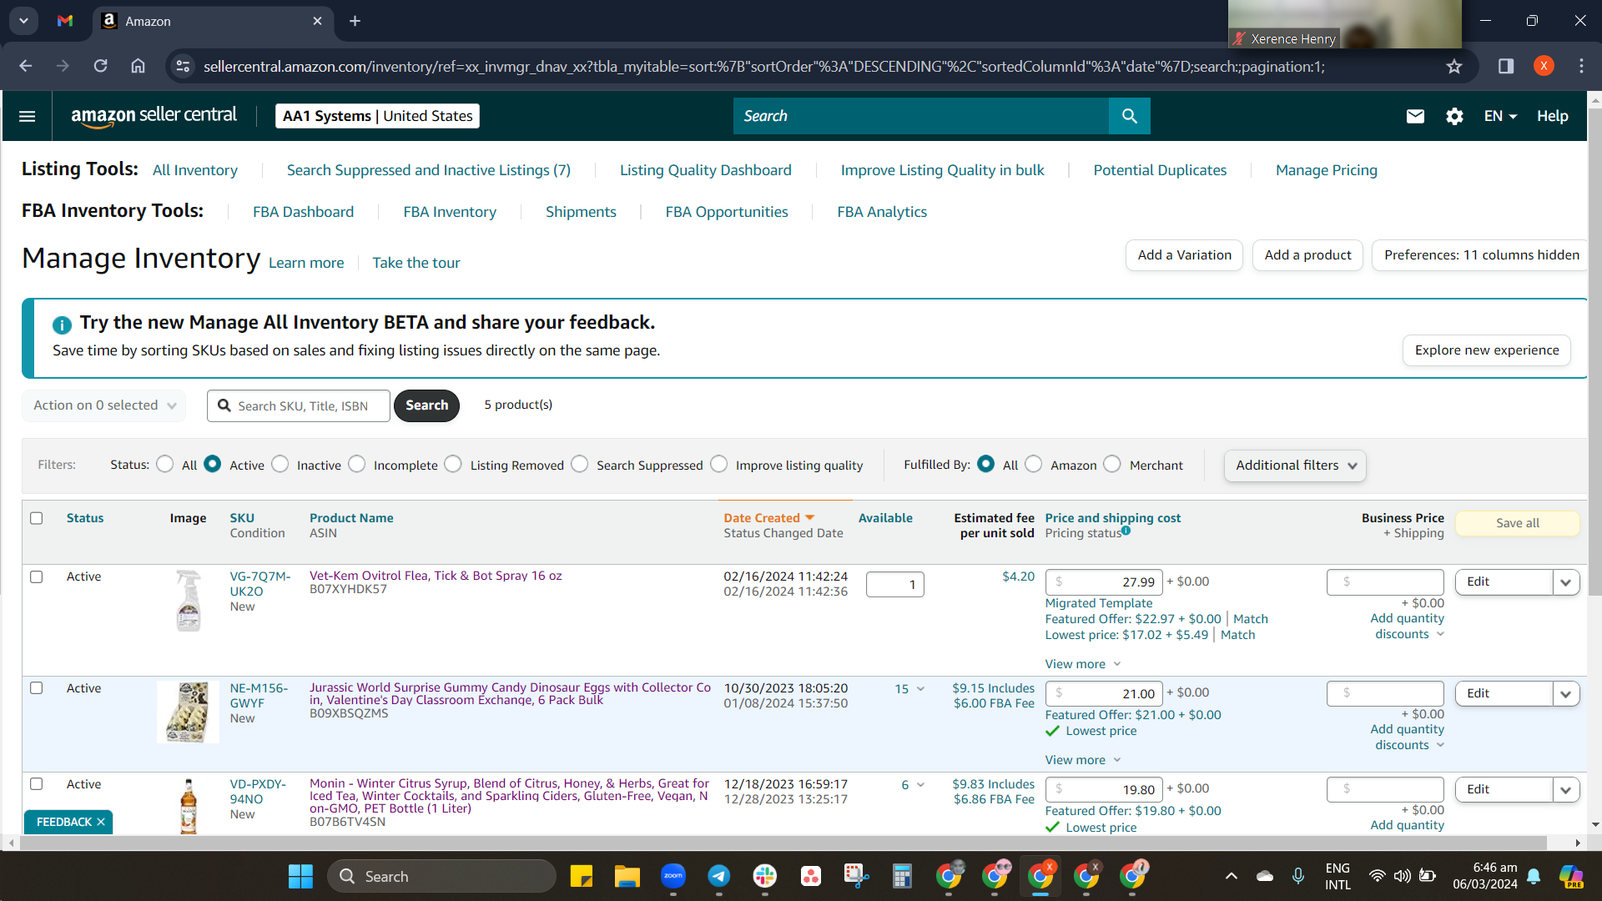Tick the select-all checkbox in the table header
Screen dimensions: 1602x901
point(37,518)
